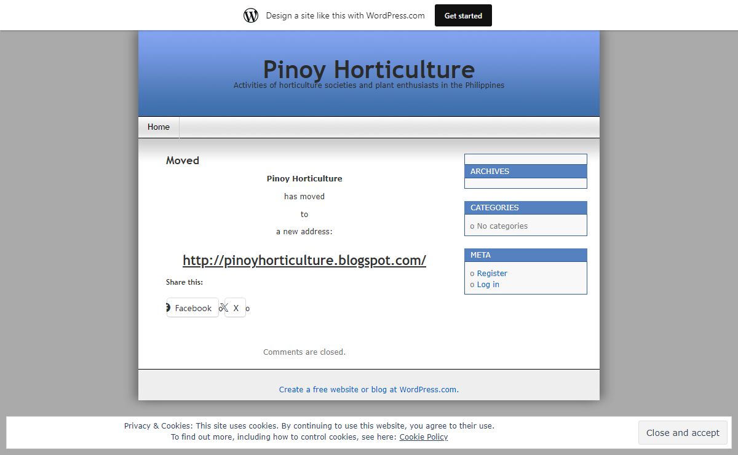
Task: Click the WordPress logo icon
Action: (251, 15)
